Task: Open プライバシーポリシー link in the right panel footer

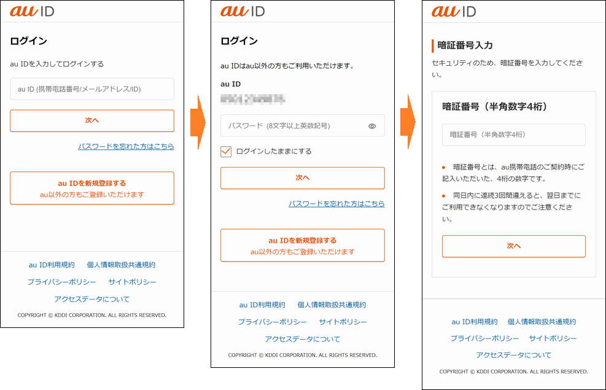Action: (484, 338)
